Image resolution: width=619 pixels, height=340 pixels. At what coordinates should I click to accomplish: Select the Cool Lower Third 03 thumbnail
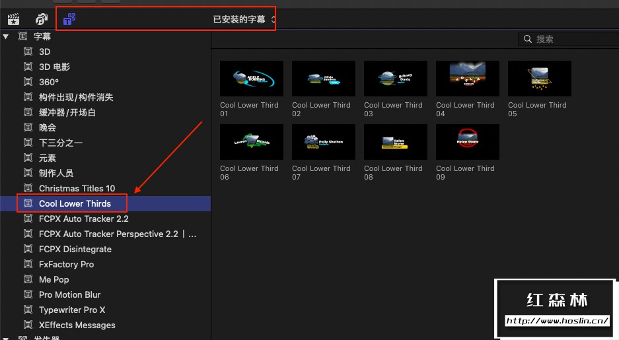tap(396, 79)
